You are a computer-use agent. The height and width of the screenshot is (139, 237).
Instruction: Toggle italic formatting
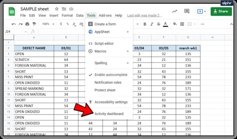pyautogui.click(x=152, y=24)
